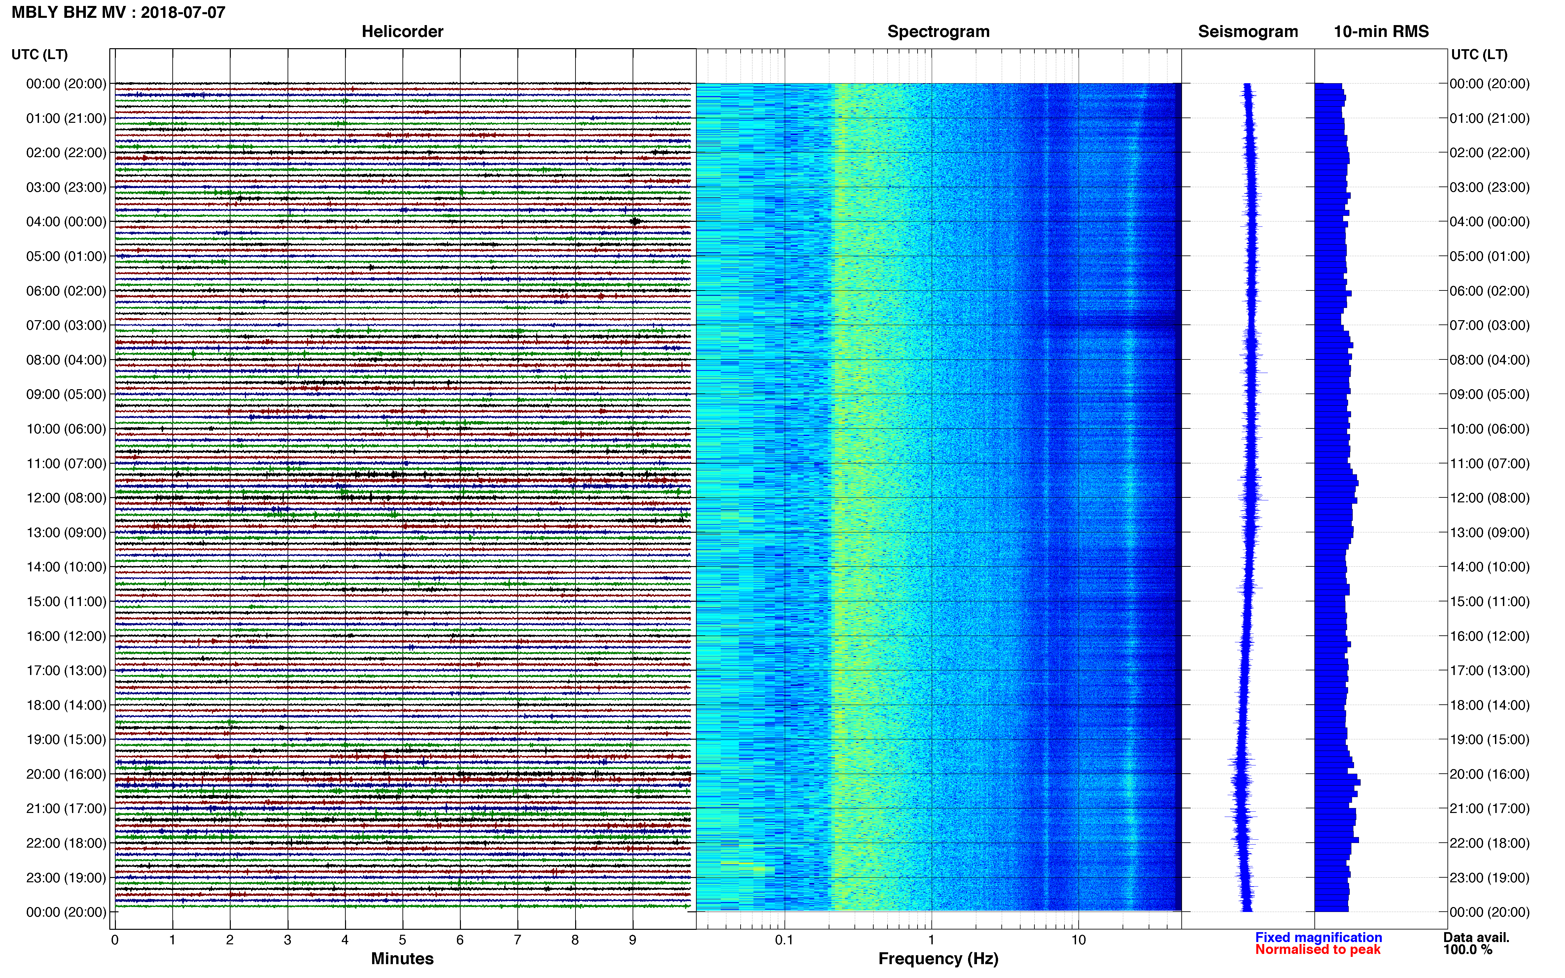Click the black event burst at 04:00 helicorder trace
The height and width of the screenshot is (978, 1565).
[635, 221]
